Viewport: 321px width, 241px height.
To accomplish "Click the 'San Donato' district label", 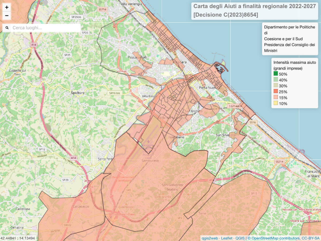I will [194, 111].
